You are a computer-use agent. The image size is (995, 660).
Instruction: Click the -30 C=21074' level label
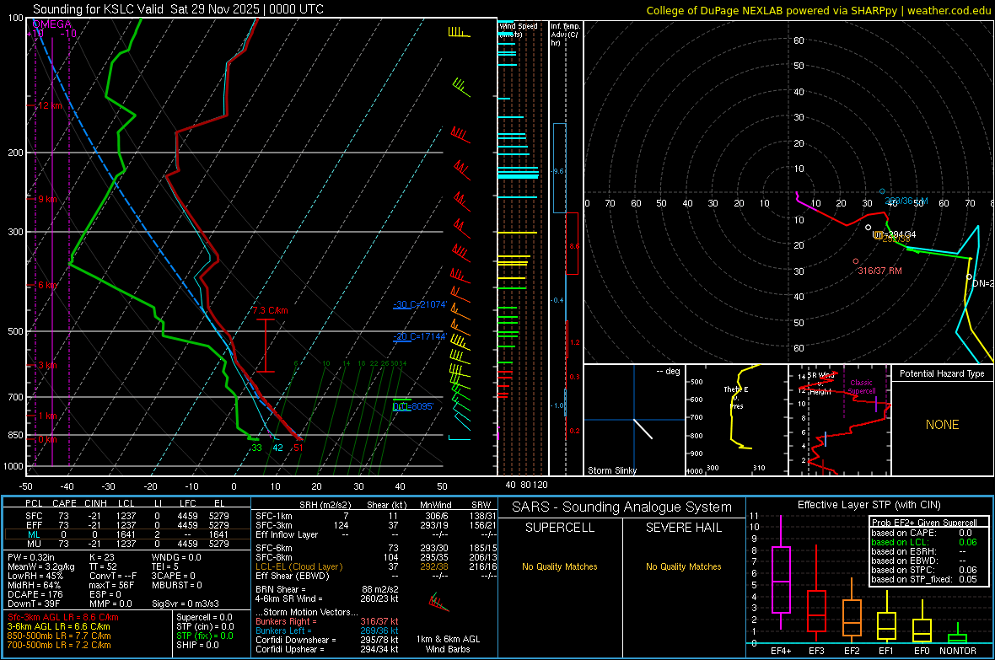(420, 304)
